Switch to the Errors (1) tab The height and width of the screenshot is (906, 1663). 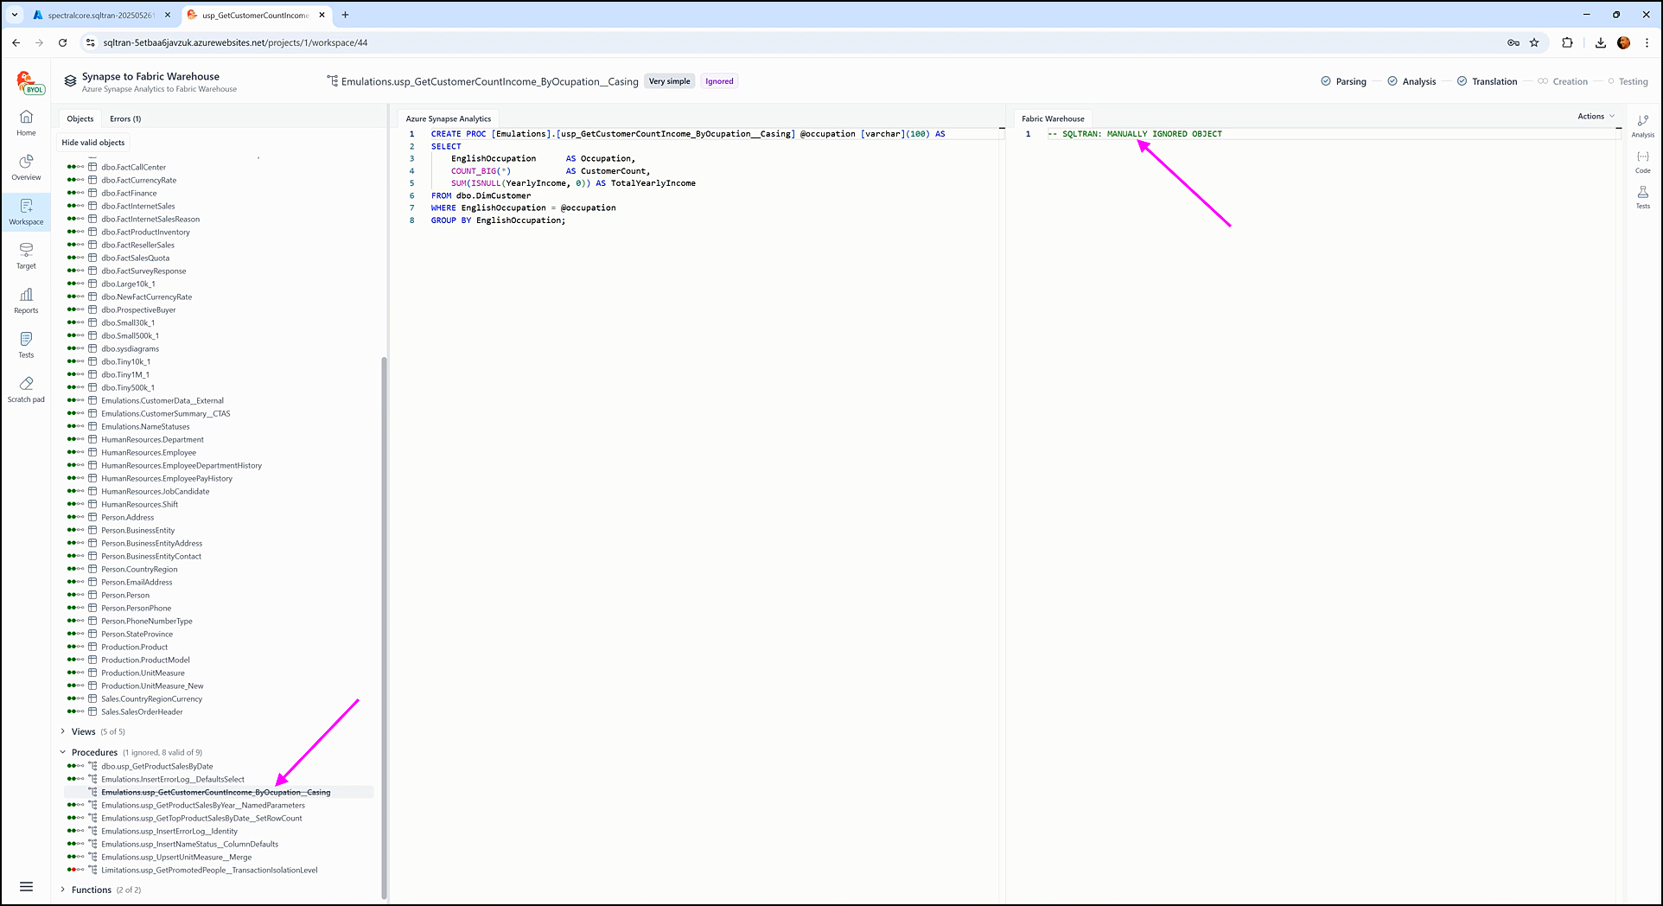click(125, 119)
